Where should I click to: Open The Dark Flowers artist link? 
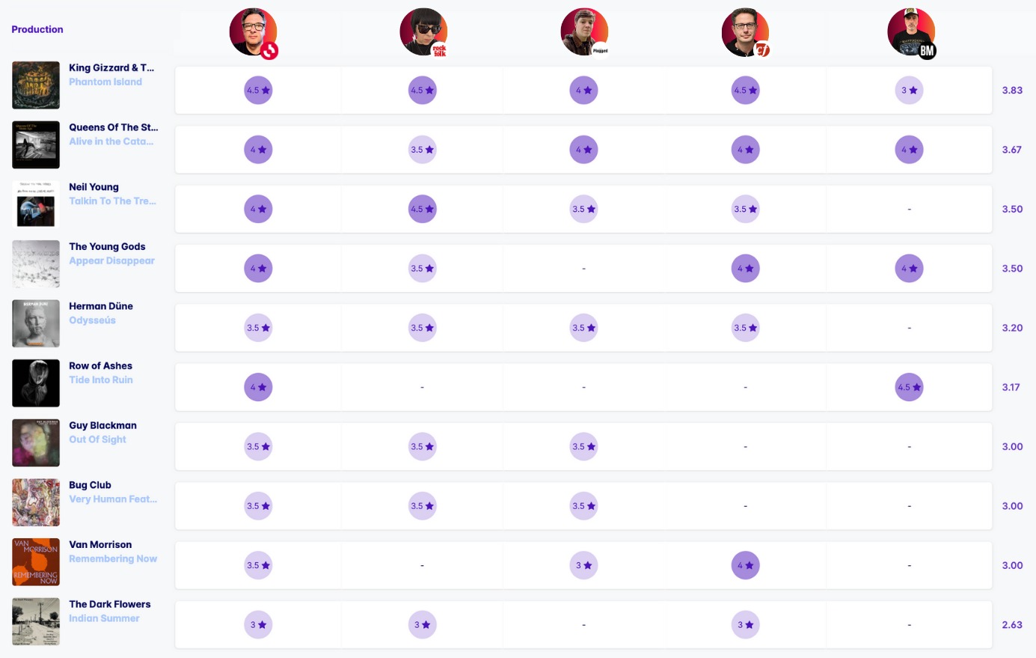pos(110,604)
